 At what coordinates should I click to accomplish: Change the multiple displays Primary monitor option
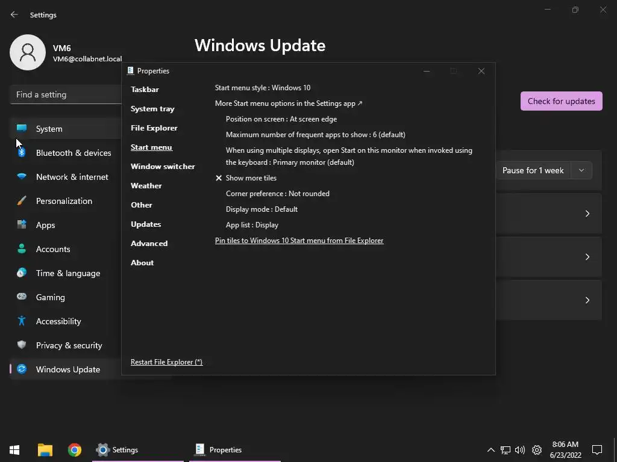point(349,156)
